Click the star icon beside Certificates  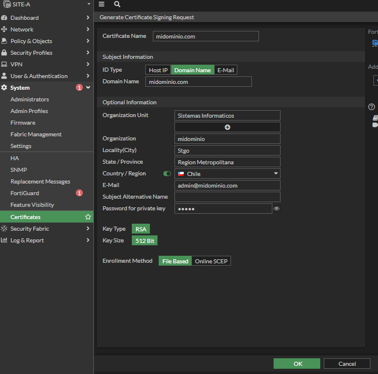point(88,217)
